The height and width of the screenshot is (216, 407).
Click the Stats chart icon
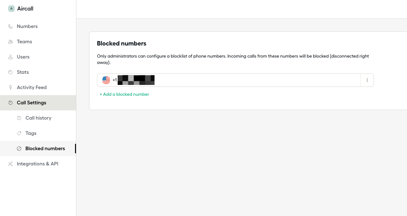pyautogui.click(x=10, y=72)
